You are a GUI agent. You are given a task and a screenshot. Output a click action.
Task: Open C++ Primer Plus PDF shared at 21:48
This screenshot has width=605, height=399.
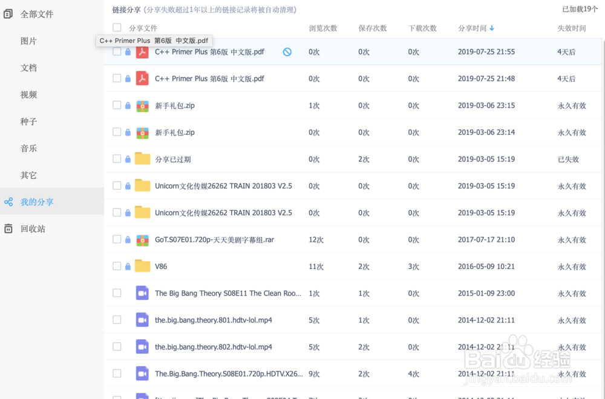click(x=209, y=79)
